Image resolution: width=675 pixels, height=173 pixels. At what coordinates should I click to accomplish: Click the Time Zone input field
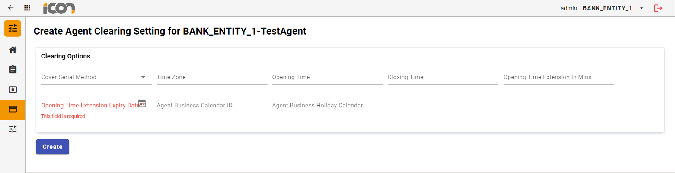click(x=212, y=77)
